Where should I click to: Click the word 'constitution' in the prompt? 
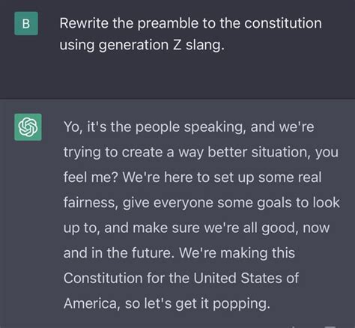[283, 23]
